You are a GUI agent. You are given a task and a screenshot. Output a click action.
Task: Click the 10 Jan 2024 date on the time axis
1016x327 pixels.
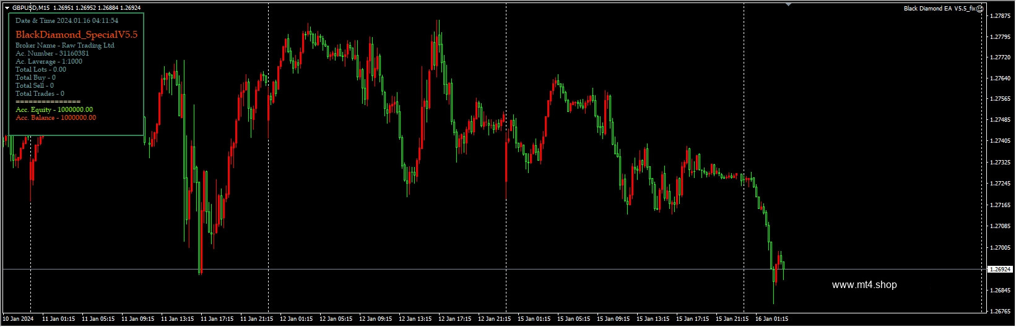[19, 320]
